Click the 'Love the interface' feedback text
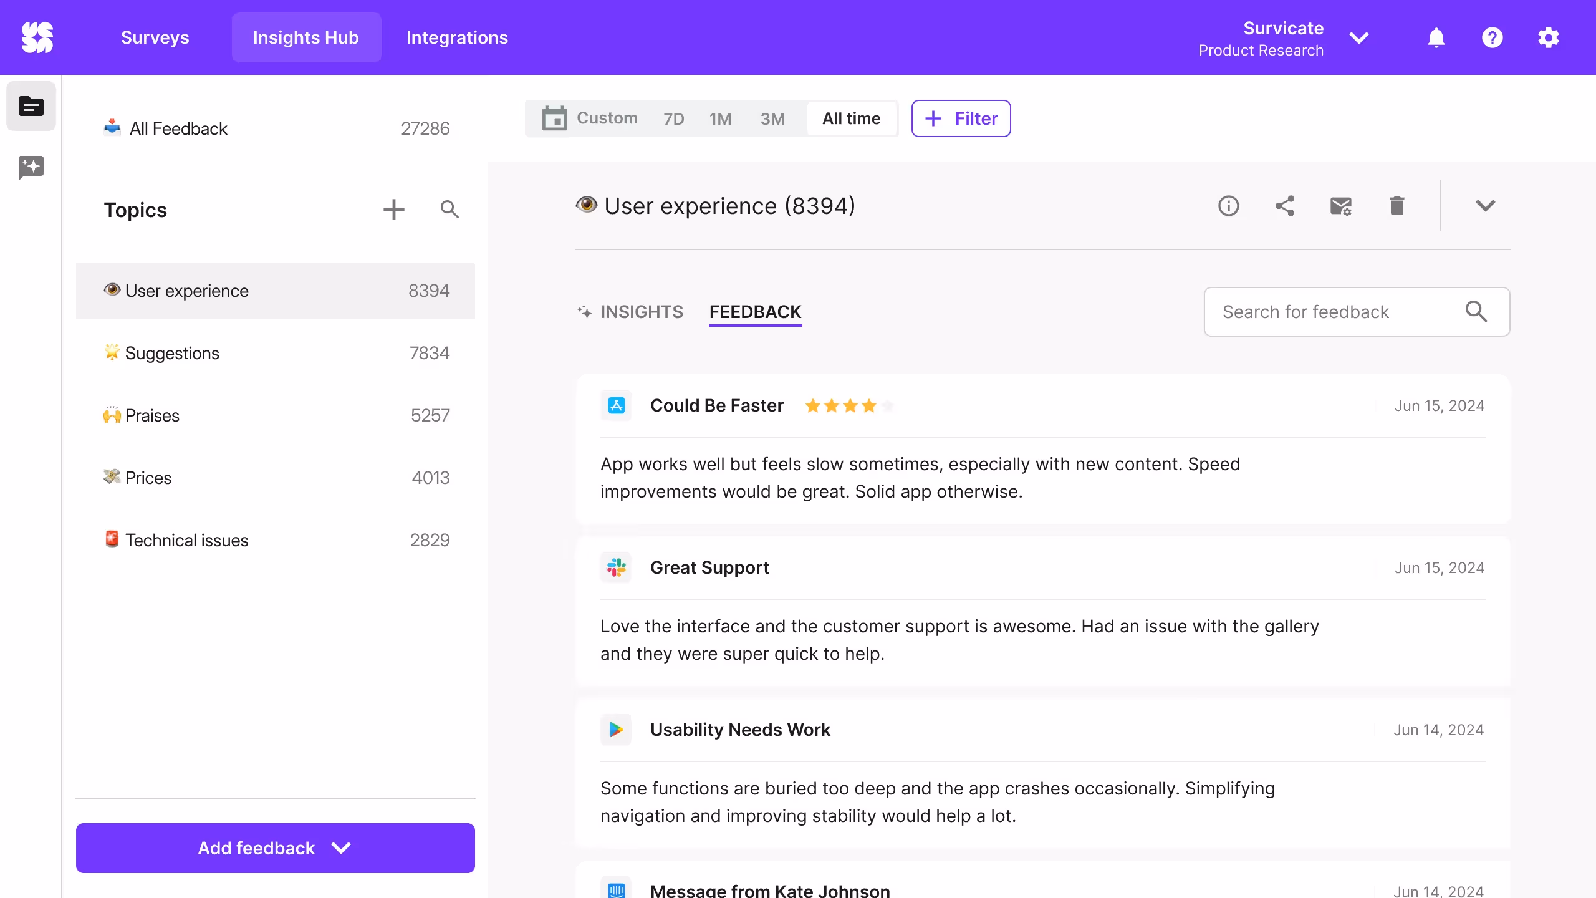 tap(959, 640)
